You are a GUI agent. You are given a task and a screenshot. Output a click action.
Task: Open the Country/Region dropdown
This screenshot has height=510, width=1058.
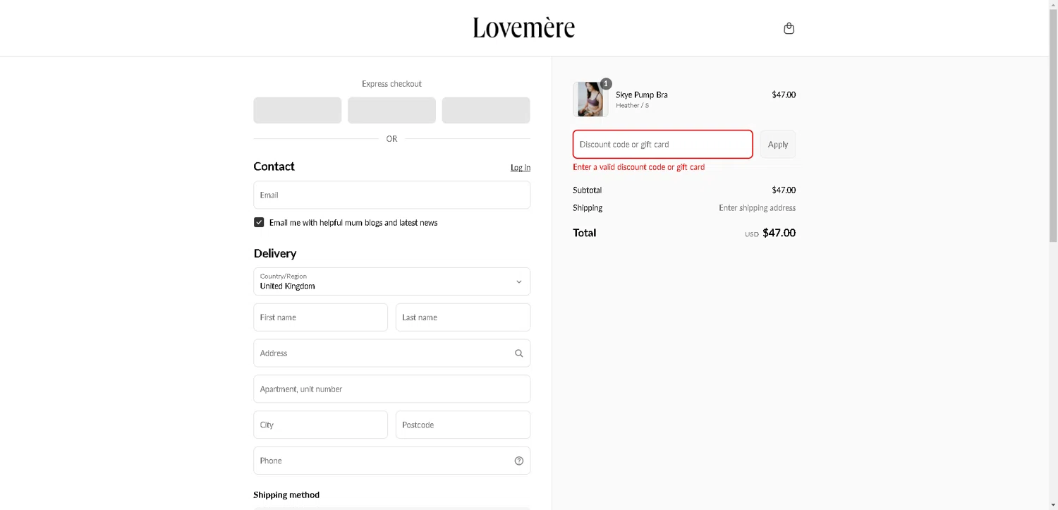point(391,281)
